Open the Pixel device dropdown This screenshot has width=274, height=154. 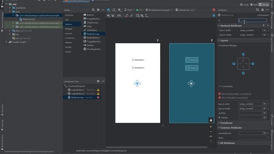(x=129, y=10)
